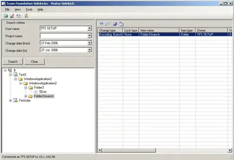
Task: Select the 55.txt file in tree
Action: 43,92
